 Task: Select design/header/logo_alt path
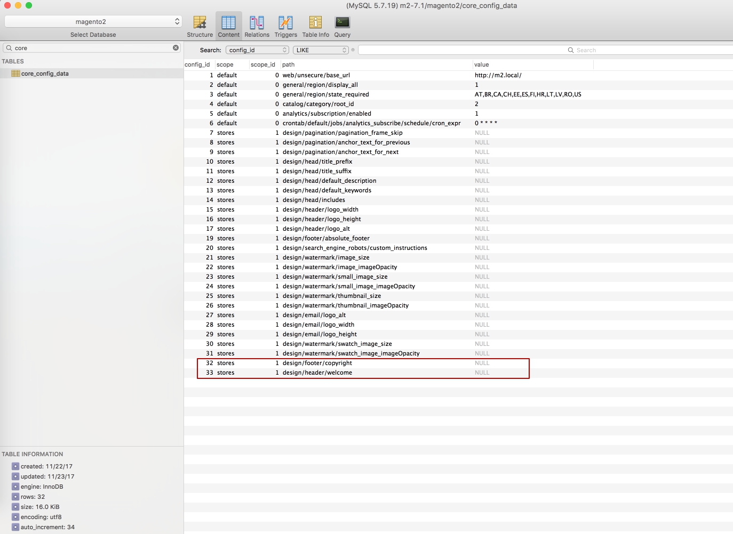pos(316,229)
